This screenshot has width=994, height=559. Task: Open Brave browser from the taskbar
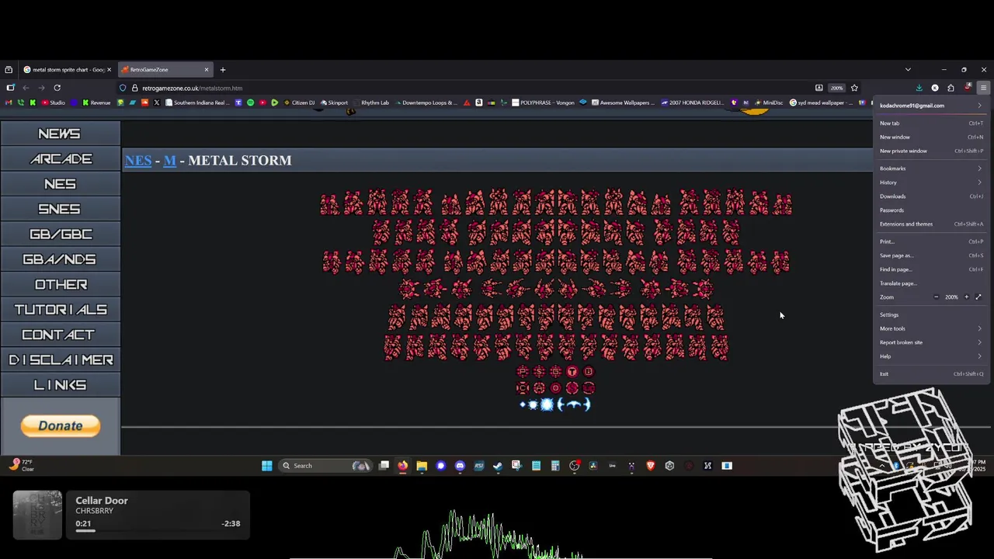650,466
